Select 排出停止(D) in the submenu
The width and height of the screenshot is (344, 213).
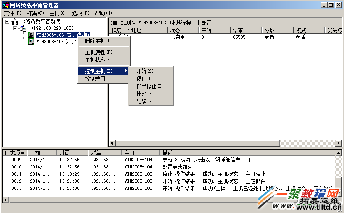tap(151, 86)
